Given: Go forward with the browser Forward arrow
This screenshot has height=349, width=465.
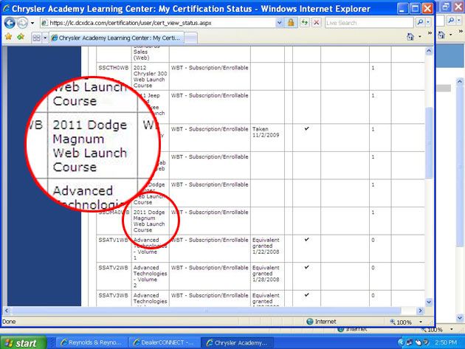Looking at the screenshot, I should 22,23.
